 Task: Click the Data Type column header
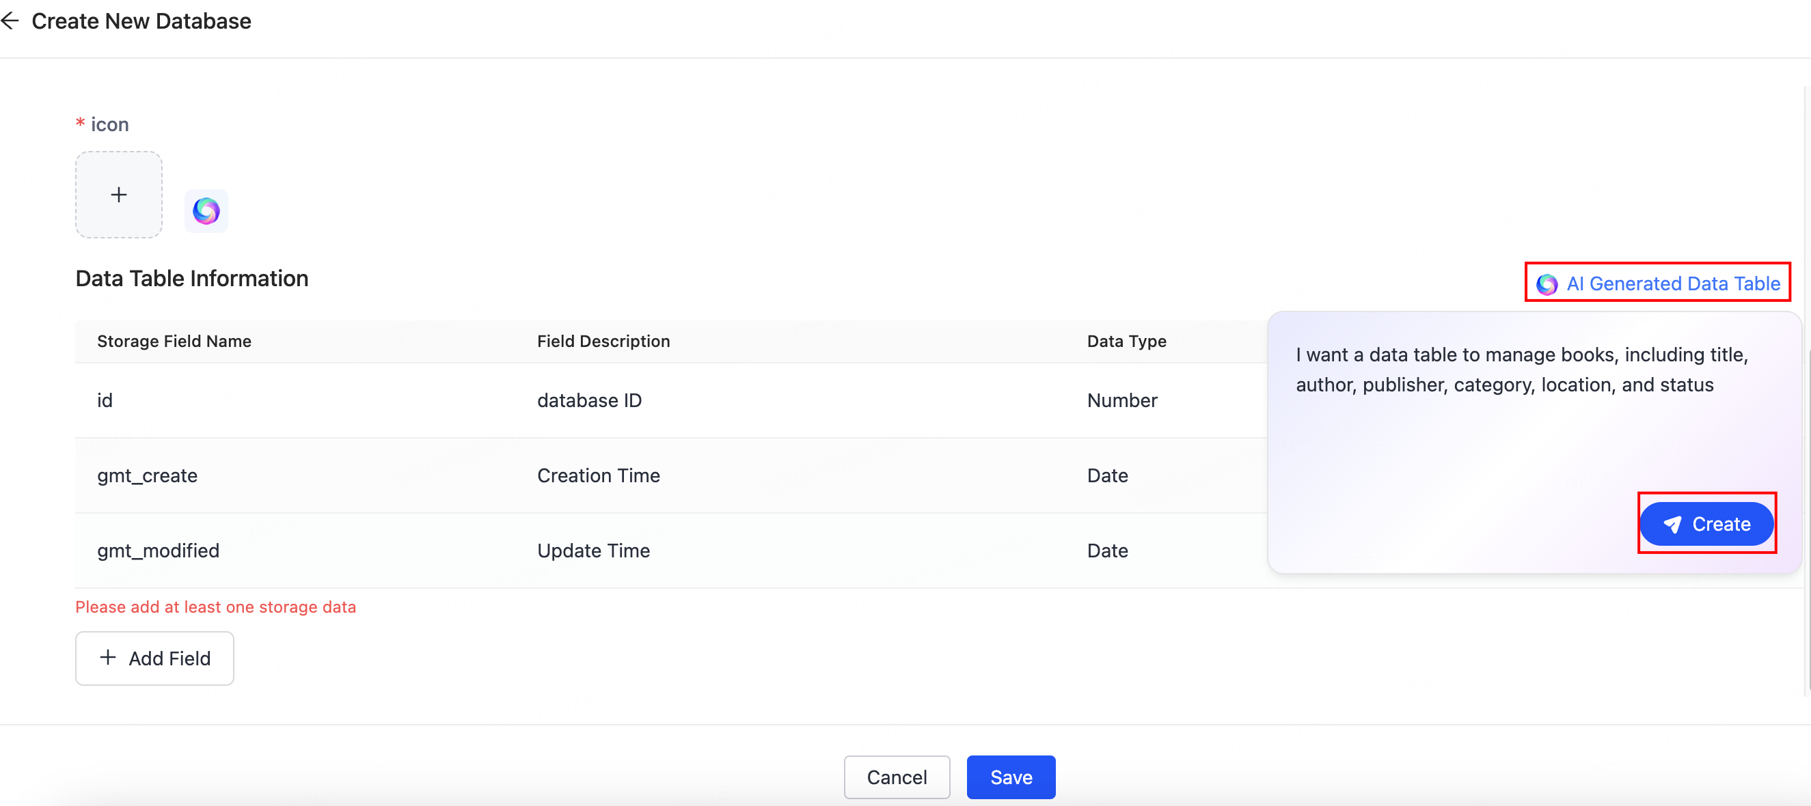point(1126,342)
